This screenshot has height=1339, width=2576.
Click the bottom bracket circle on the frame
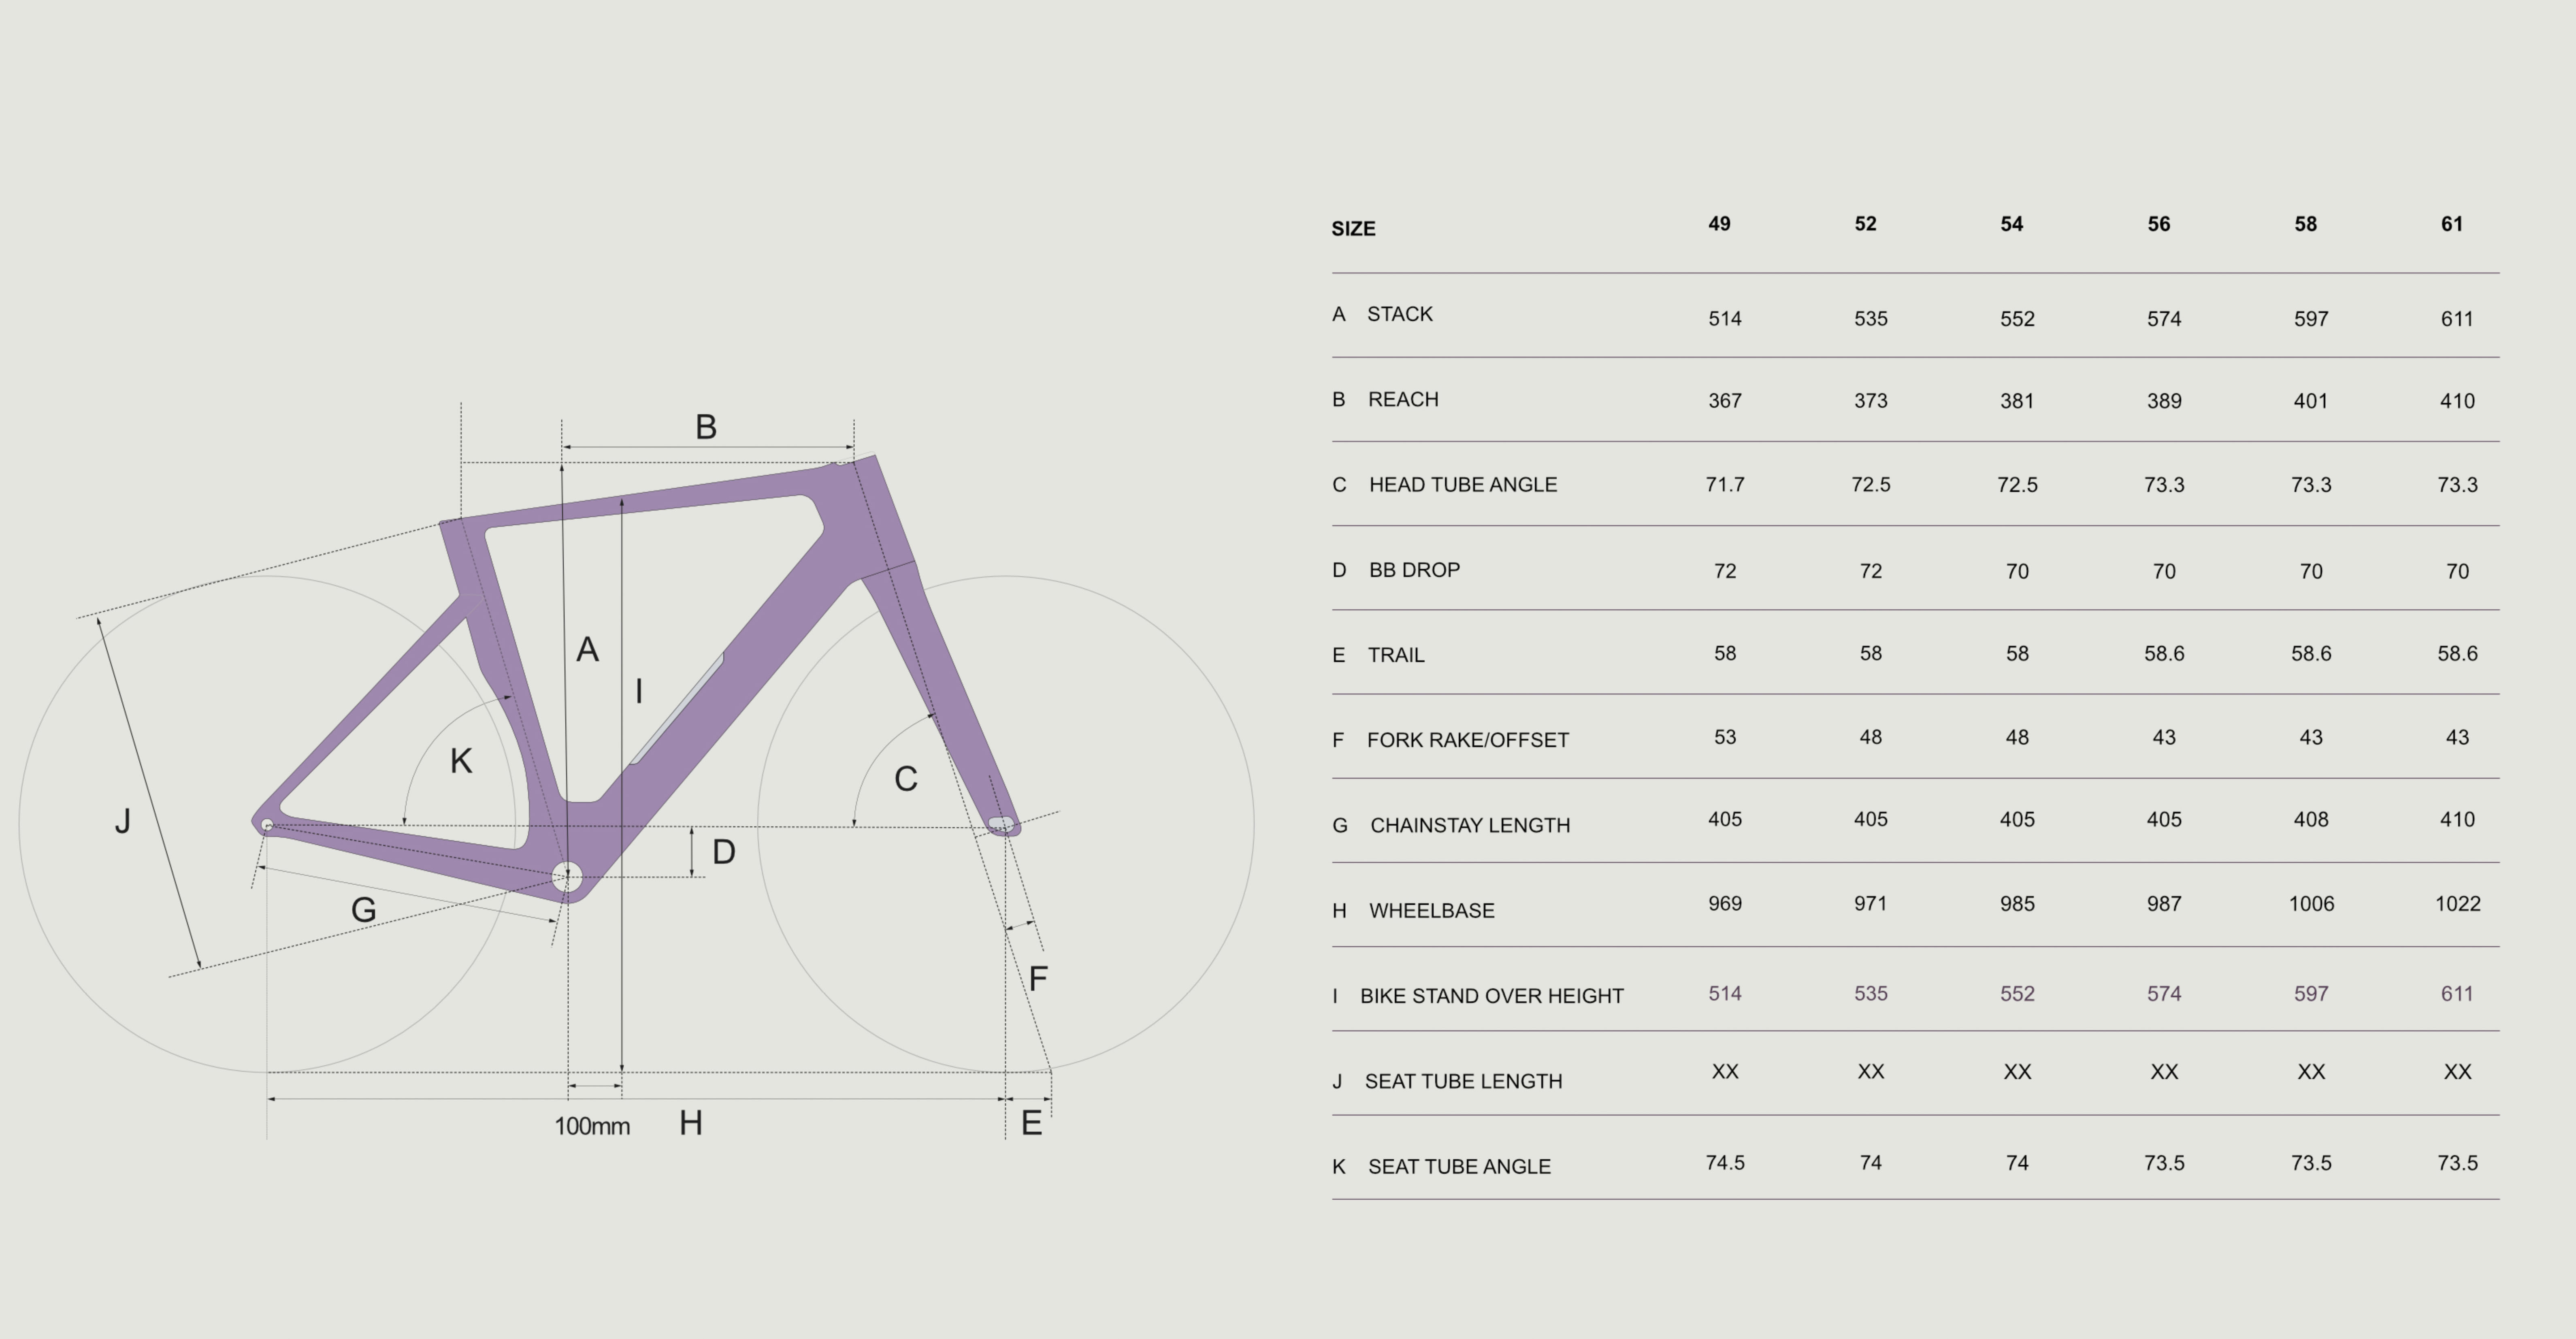pos(567,877)
